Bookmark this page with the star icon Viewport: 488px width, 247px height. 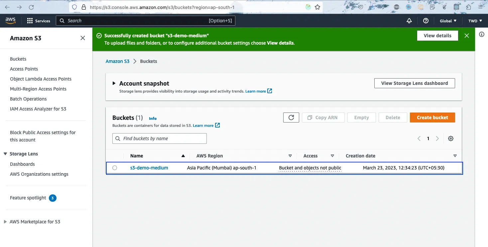(317, 7)
